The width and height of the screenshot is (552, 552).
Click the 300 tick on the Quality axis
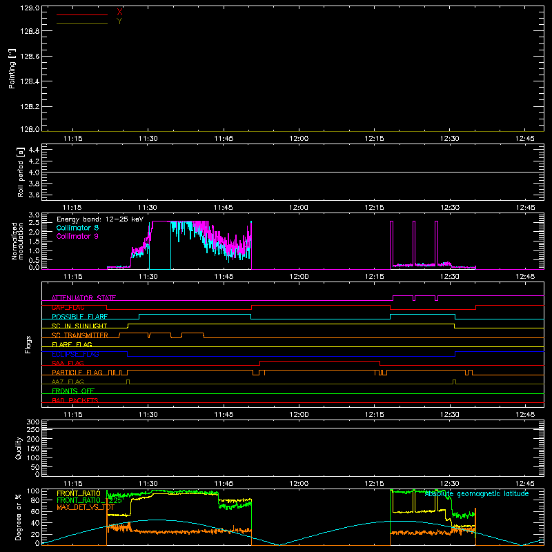click(x=33, y=422)
